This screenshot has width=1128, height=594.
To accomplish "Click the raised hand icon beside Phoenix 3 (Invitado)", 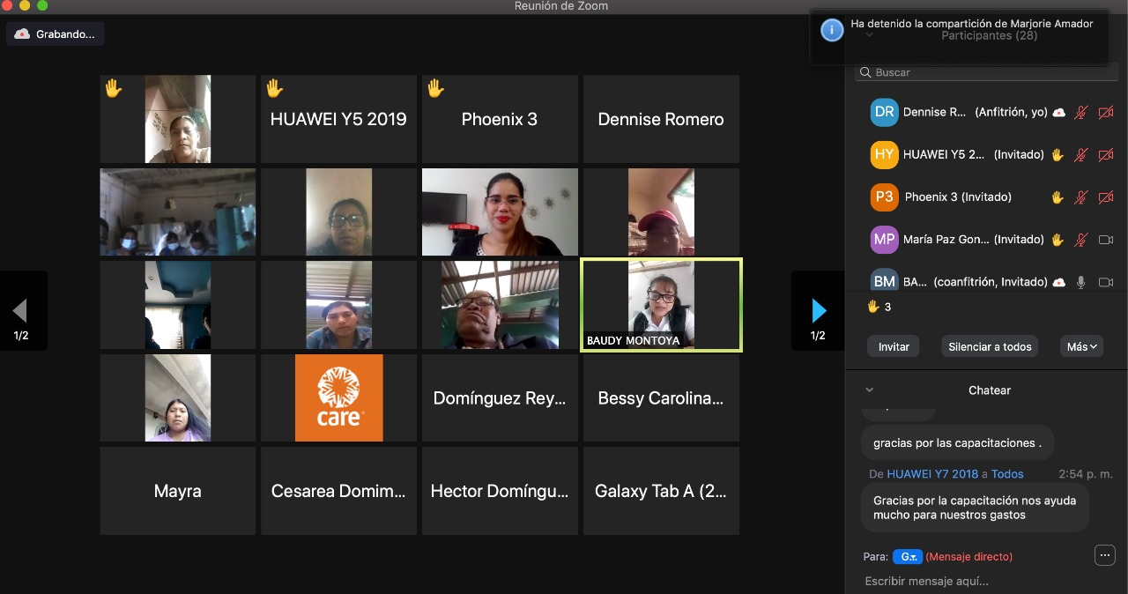I will (1057, 197).
